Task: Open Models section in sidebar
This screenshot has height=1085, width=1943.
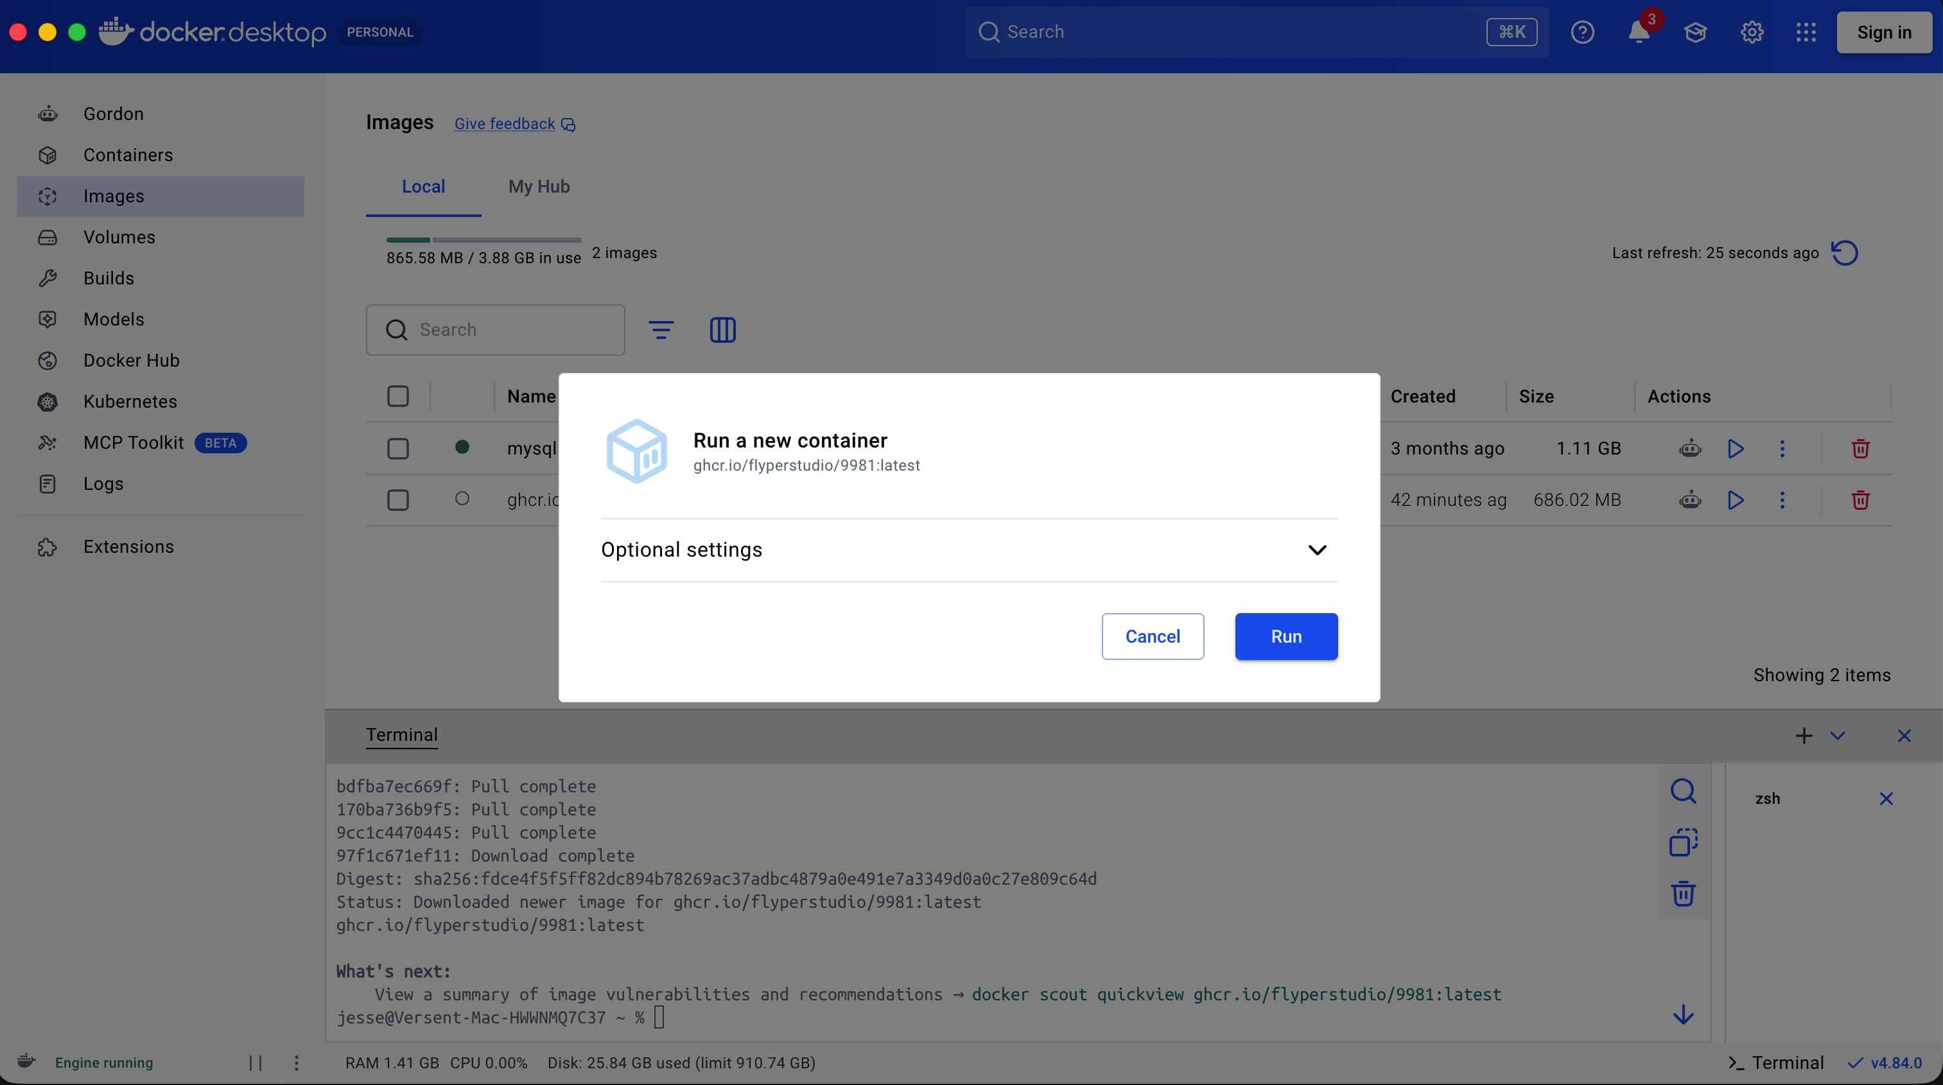Action: coord(160,320)
